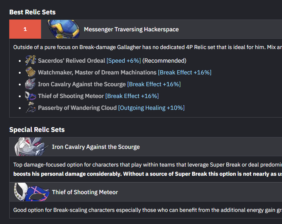Screen dimensions: 282x224
Task: Click the large Iron Cavalry helmet image
Action: pyautogui.click(x=31, y=147)
